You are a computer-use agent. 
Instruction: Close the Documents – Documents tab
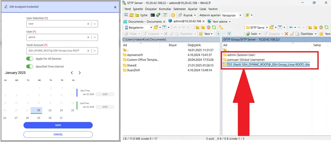click(x=164, y=21)
